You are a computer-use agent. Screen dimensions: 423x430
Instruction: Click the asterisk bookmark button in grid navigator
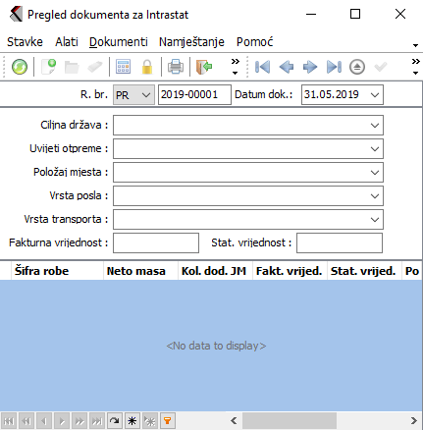click(x=132, y=420)
